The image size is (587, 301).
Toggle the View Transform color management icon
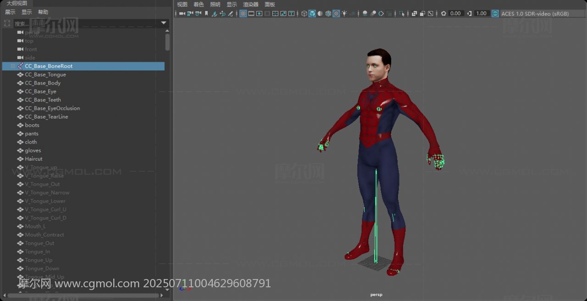[495, 14]
